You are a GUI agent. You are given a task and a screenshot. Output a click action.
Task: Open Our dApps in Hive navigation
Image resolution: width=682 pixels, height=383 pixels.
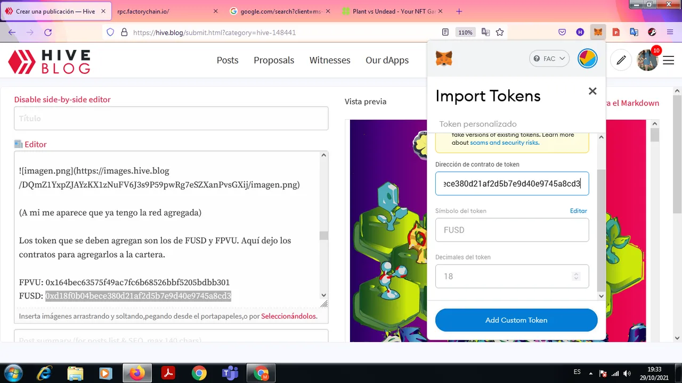[x=387, y=60]
